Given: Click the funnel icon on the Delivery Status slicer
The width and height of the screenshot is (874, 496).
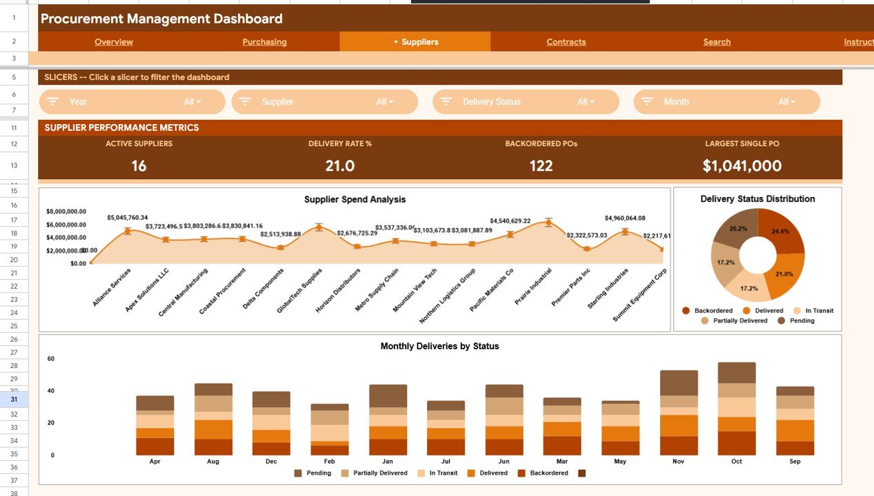Looking at the screenshot, I should [x=447, y=101].
